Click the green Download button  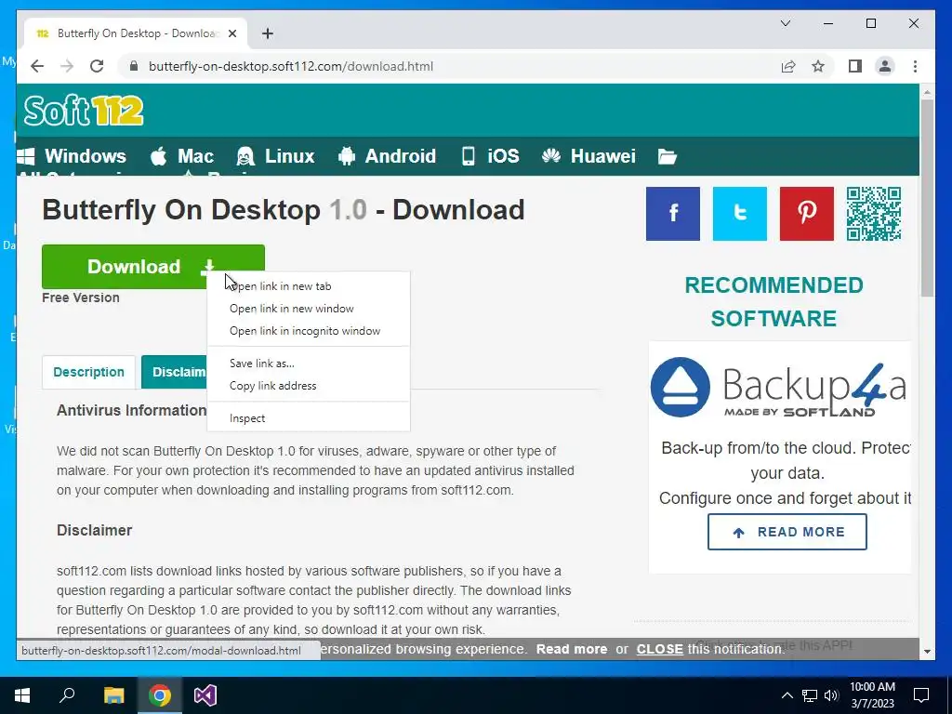pyautogui.click(x=153, y=267)
